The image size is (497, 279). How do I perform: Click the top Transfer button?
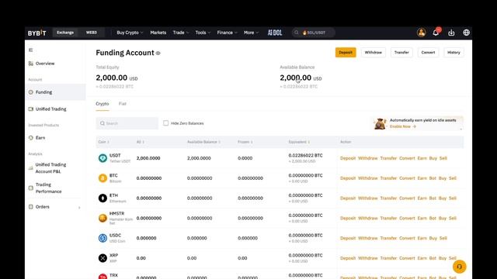pos(401,53)
